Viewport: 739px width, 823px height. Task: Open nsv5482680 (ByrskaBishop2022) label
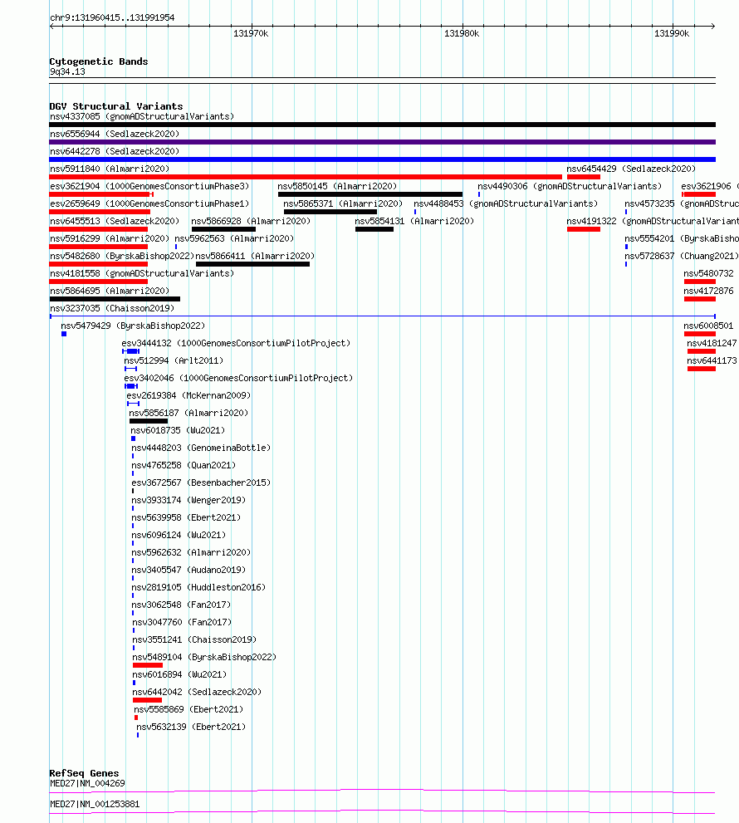(122, 256)
